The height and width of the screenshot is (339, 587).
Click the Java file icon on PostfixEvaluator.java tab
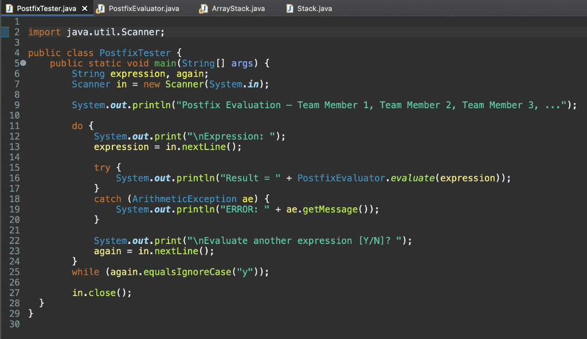click(x=100, y=9)
